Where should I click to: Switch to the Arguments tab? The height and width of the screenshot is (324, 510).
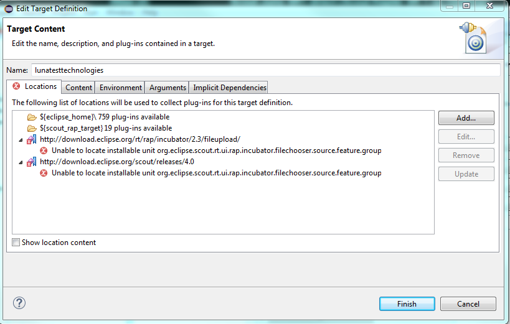point(167,88)
